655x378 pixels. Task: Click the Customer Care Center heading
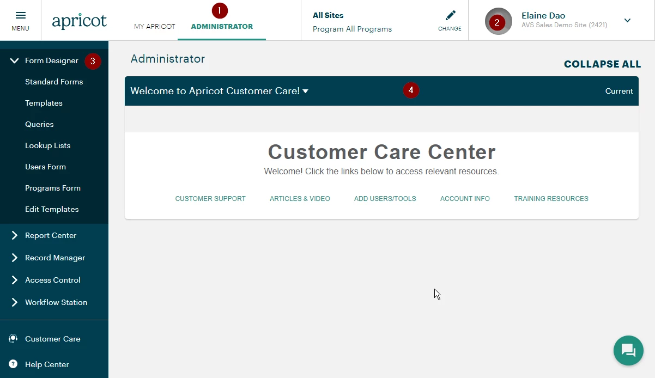[381, 151]
